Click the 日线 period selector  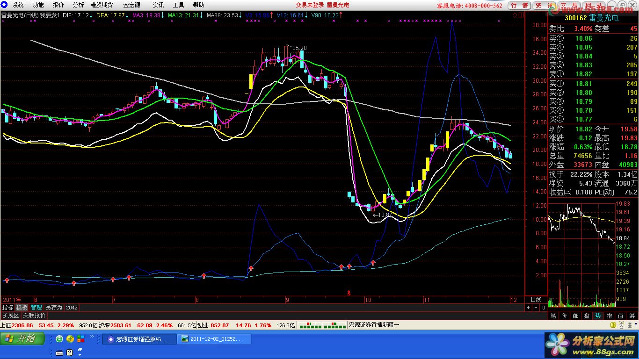click(536, 299)
